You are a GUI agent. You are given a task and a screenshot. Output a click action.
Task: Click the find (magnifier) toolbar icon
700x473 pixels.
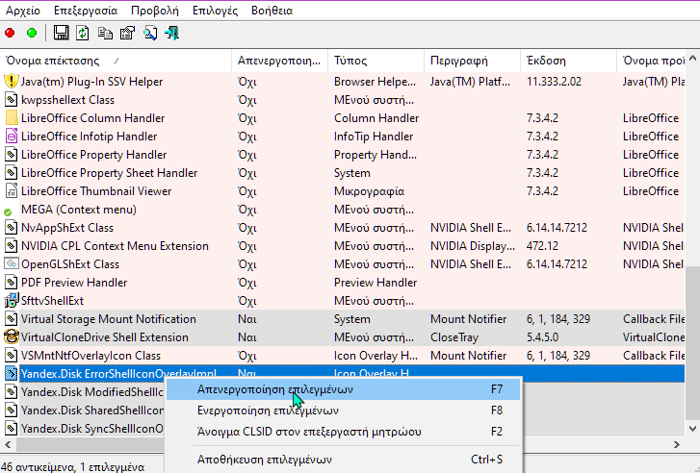click(x=150, y=33)
